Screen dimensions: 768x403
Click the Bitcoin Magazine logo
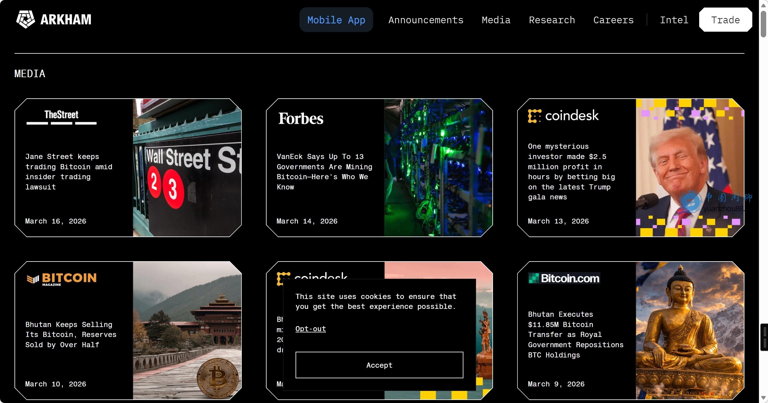pos(62,279)
